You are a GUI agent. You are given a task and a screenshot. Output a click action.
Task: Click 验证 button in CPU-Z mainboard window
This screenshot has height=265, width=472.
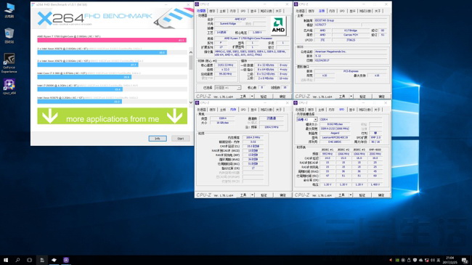(x=362, y=97)
